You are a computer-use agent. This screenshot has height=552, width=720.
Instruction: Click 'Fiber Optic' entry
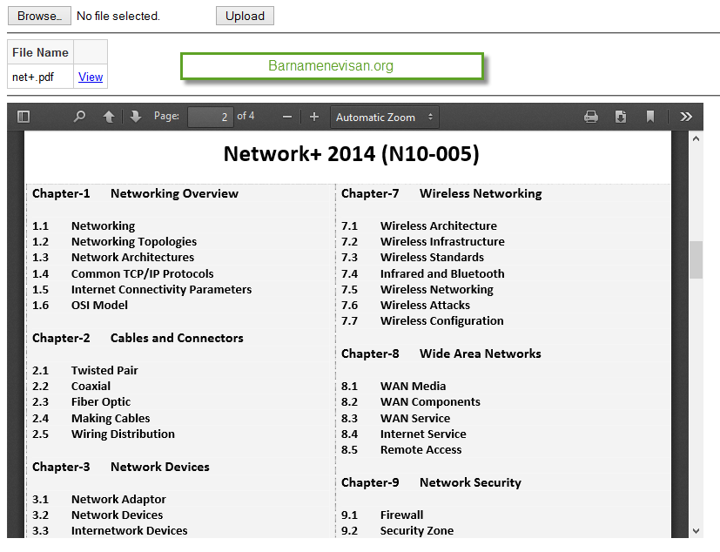(101, 402)
